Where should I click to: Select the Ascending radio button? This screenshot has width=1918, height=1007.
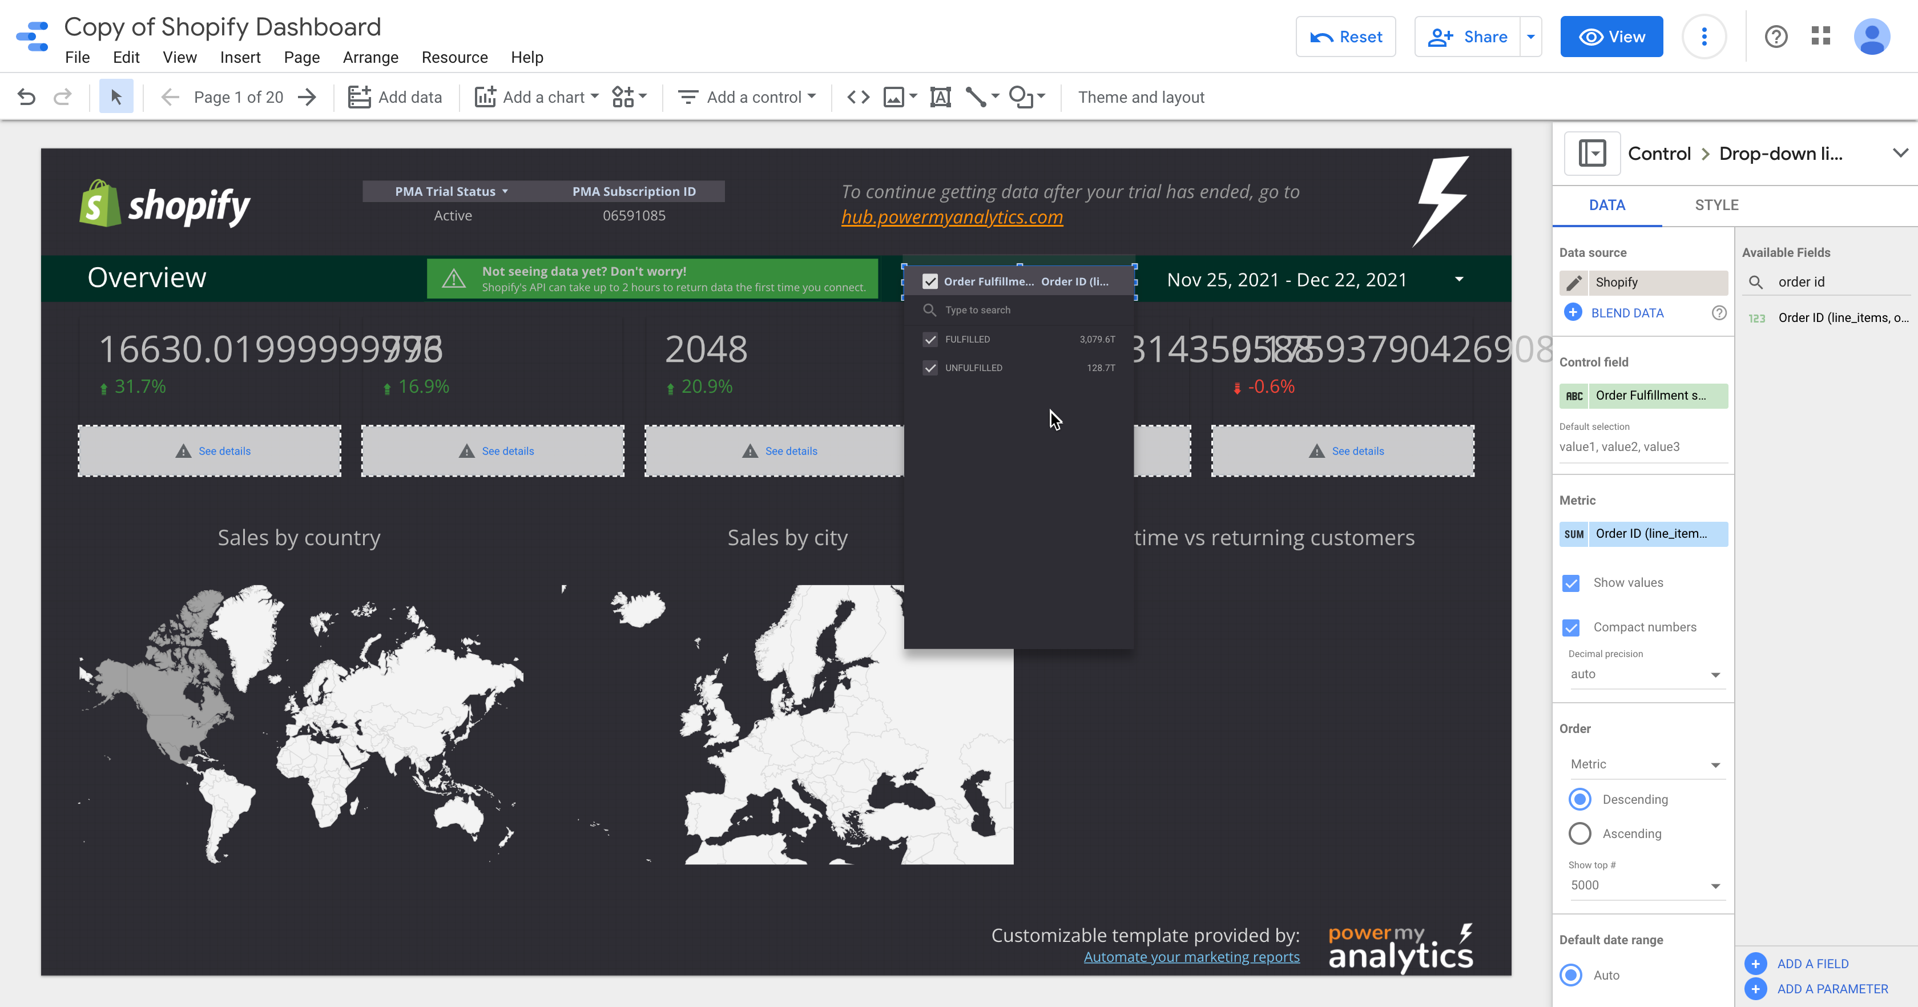1579,833
